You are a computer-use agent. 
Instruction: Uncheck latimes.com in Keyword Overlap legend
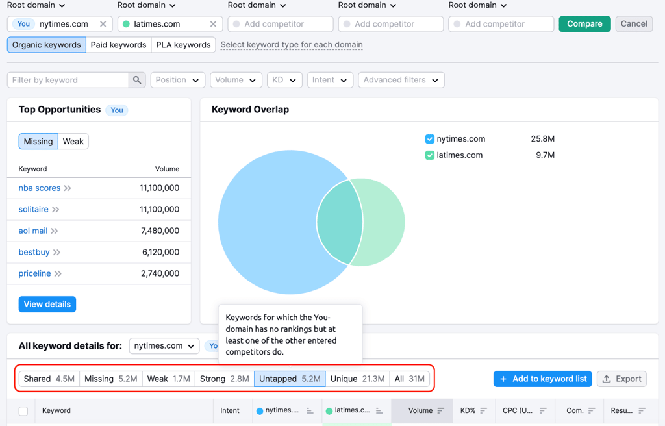tap(430, 155)
